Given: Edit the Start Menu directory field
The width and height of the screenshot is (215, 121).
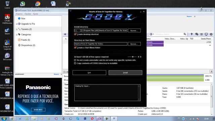Looking at the screenshot, I should click(x=101, y=44).
